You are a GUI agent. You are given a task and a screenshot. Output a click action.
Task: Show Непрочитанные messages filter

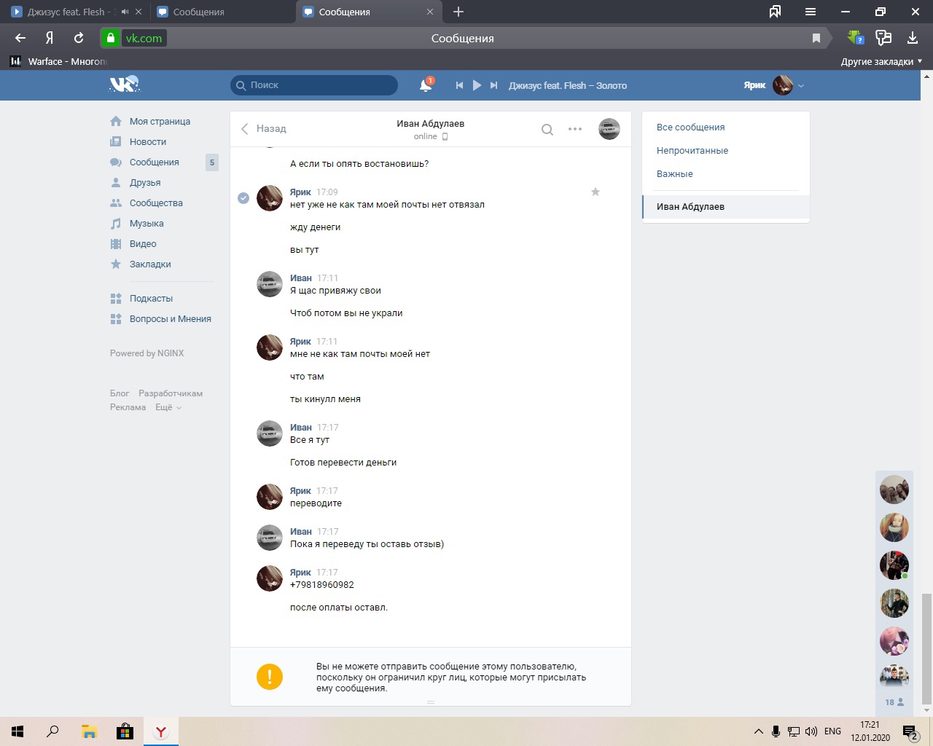[x=692, y=151]
